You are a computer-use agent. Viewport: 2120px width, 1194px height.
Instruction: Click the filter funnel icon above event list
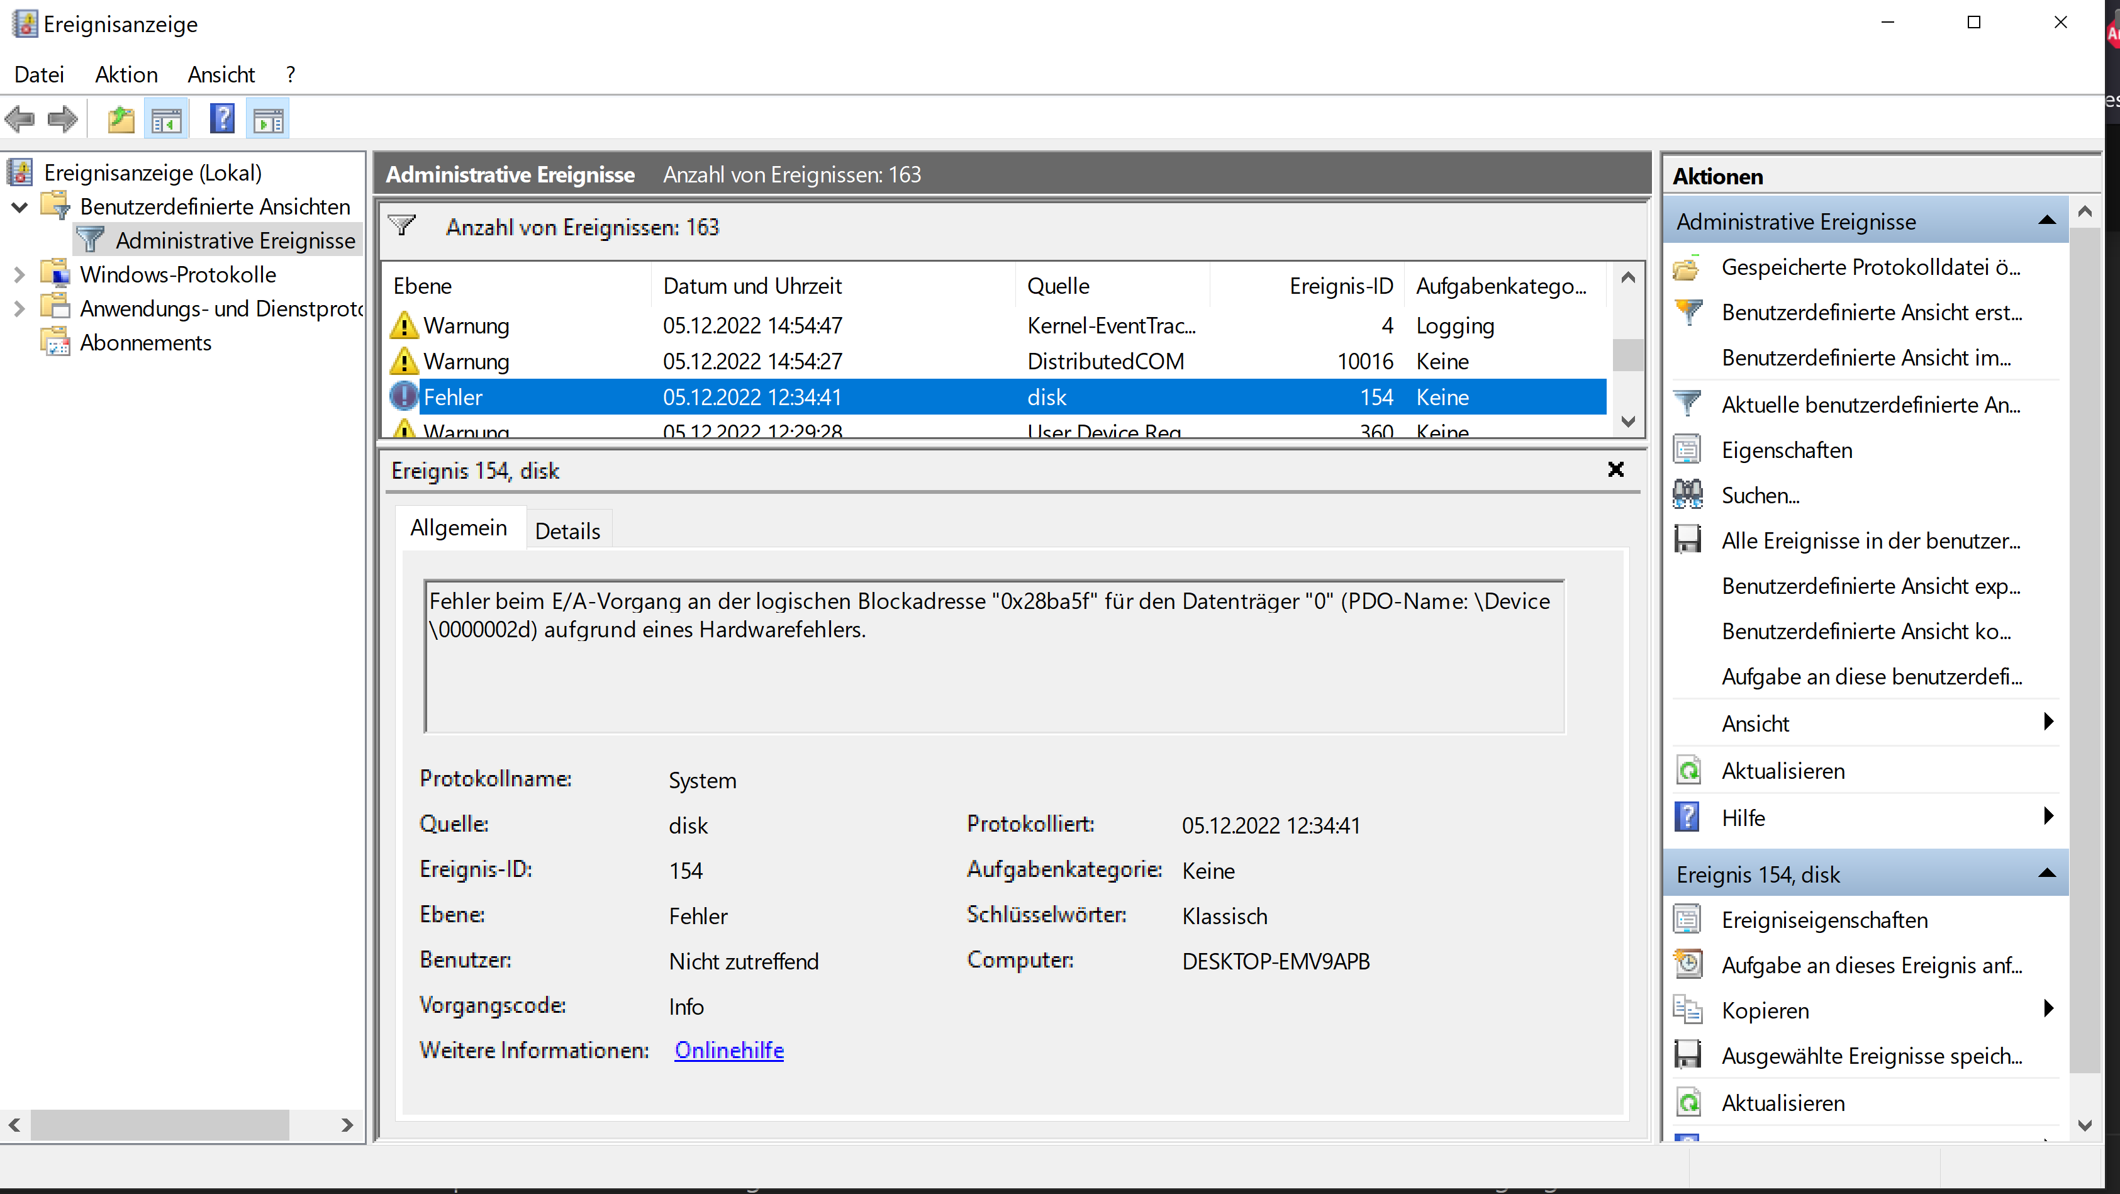click(403, 225)
